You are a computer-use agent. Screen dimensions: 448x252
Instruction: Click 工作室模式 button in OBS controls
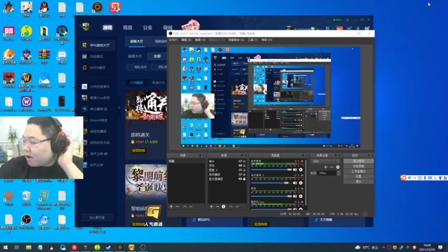[358, 171]
